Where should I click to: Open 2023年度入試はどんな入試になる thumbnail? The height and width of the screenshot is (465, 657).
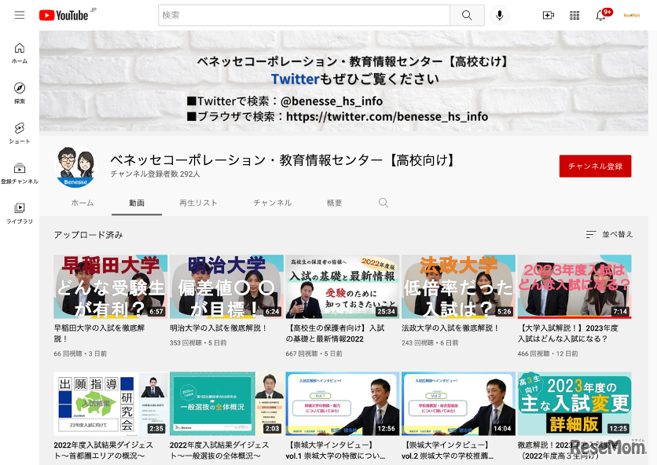[x=574, y=287]
